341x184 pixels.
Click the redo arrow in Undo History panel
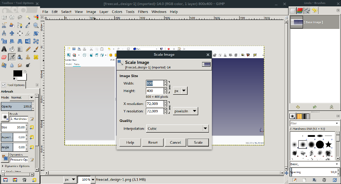click(x=315, y=107)
